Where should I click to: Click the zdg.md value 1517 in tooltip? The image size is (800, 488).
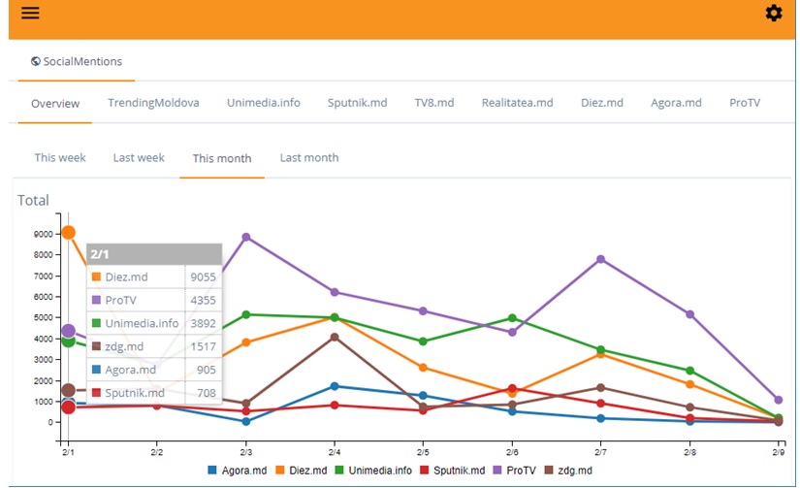coord(203,346)
